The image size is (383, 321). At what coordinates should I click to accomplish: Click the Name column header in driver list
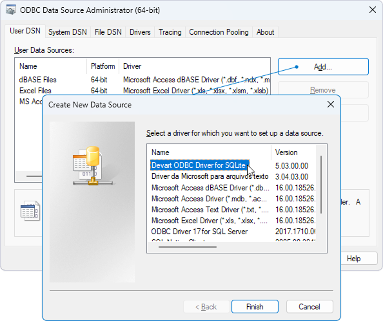point(210,152)
